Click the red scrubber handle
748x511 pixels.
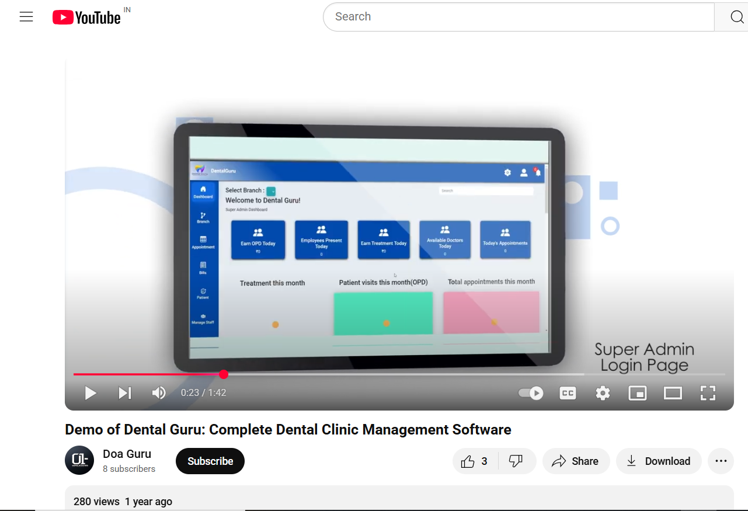click(224, 374)
